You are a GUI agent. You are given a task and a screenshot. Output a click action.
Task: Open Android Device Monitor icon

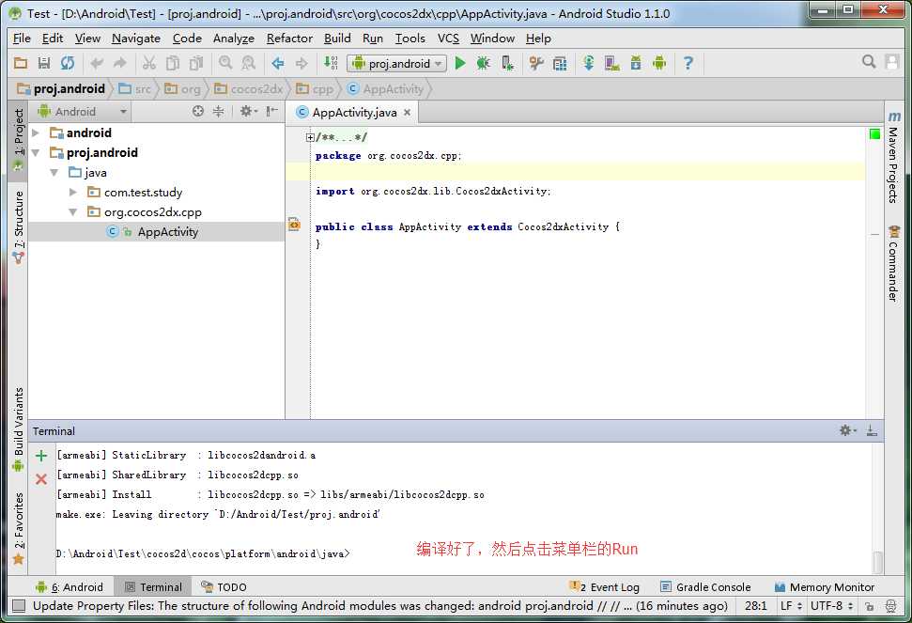coord(659,63)
